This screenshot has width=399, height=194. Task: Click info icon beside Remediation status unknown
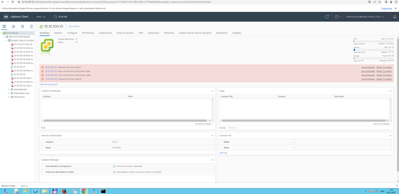114,172
